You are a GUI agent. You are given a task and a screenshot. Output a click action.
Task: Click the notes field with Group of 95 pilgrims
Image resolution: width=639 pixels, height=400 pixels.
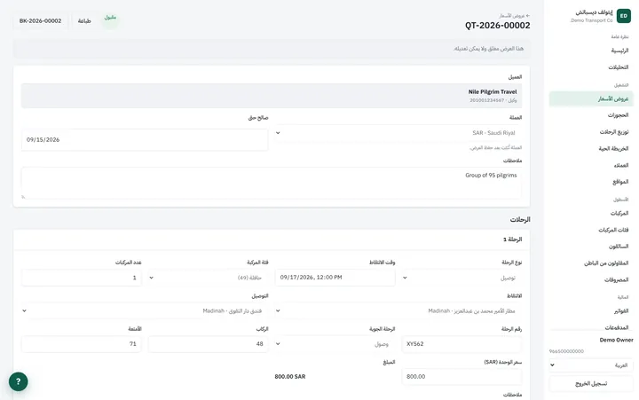pos(272,183)
